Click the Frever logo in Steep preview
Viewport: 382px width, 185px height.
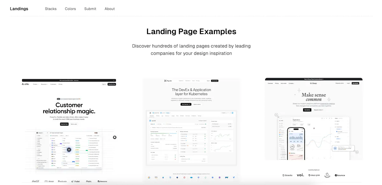click(x=327, y=175)
